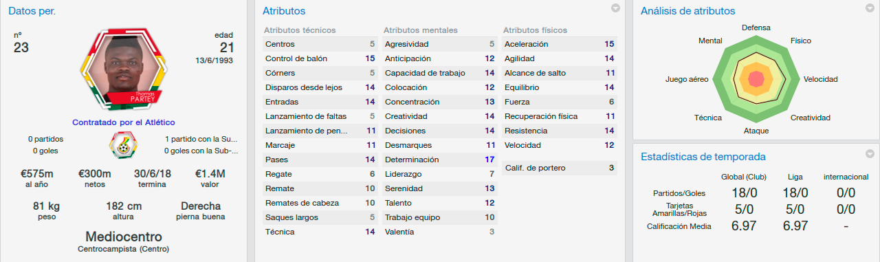Image resolution: width=880 pixels, height=262 pixels.
Task: Open the Estadísticas de temporada dropdown arrow
Action: click(x=870, y=153)
